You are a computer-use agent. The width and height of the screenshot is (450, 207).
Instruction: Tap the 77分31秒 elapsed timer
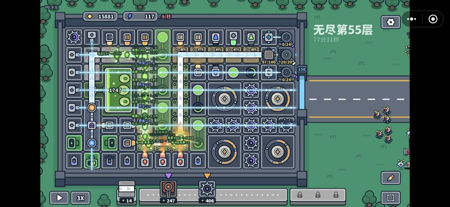click(326, 40)
